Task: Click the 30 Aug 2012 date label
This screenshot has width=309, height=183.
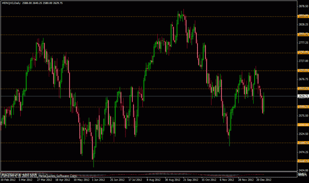Action: [x=173, y=180]
